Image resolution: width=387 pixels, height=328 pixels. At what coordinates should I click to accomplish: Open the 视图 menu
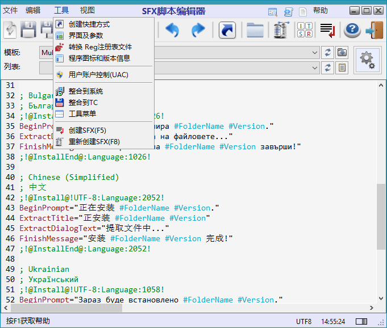coord(87,10)
